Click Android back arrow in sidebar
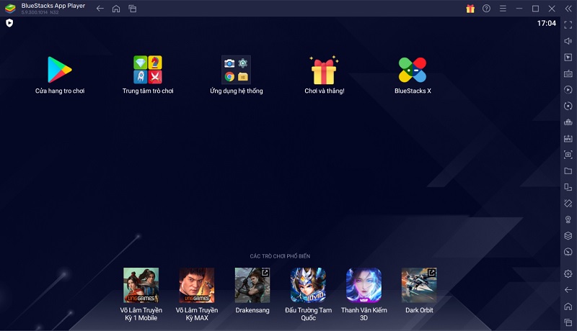 click(568, 290)
